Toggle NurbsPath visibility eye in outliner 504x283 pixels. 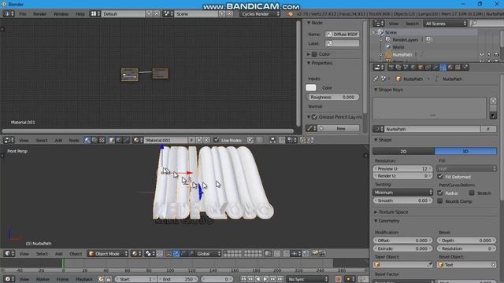(x=481, y=54)
